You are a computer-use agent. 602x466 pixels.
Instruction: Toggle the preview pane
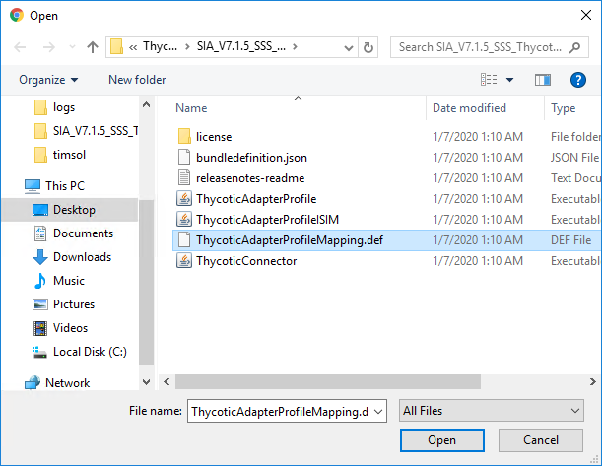point(543,80)
